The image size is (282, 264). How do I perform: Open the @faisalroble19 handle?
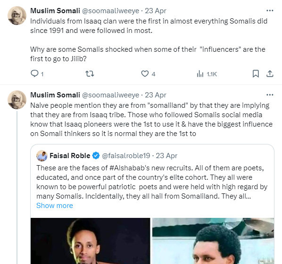[x=126, y=156]
